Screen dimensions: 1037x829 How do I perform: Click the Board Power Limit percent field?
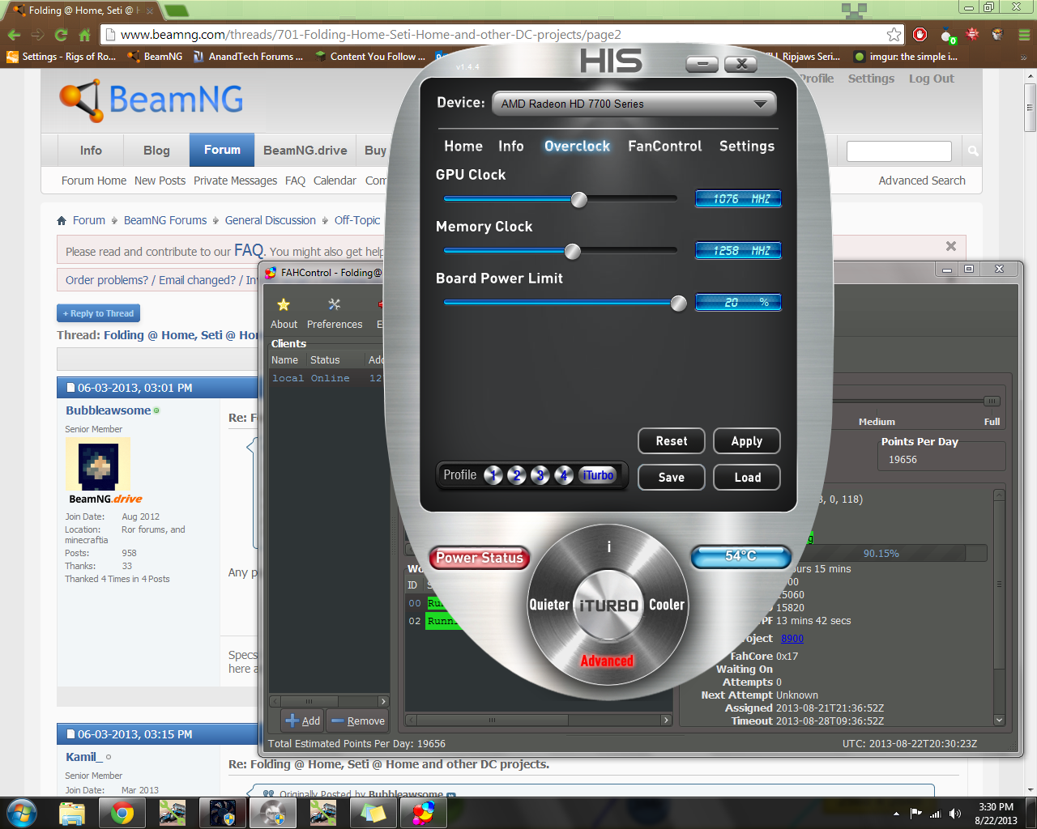pyautogui.click(x=738, y=303)
